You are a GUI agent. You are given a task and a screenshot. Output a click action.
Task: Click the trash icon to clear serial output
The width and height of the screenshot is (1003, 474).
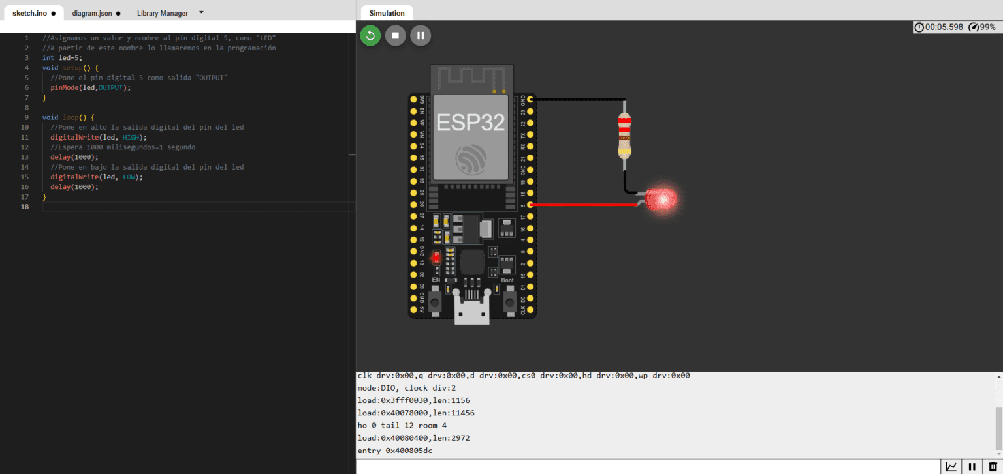coord(991,466)
